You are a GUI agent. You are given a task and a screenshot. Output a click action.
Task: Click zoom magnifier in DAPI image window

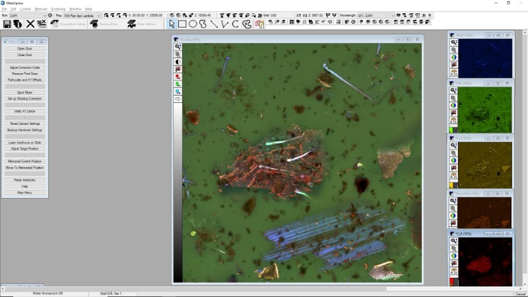(x=453, y=42)
